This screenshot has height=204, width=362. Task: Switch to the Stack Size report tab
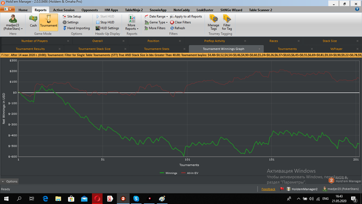(329, 41)
